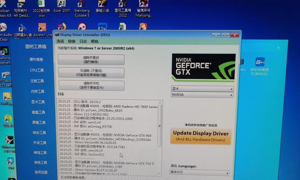
Task: Click log line 'INF 名称: oem3.inf'
Action: [x=80, y=122]
